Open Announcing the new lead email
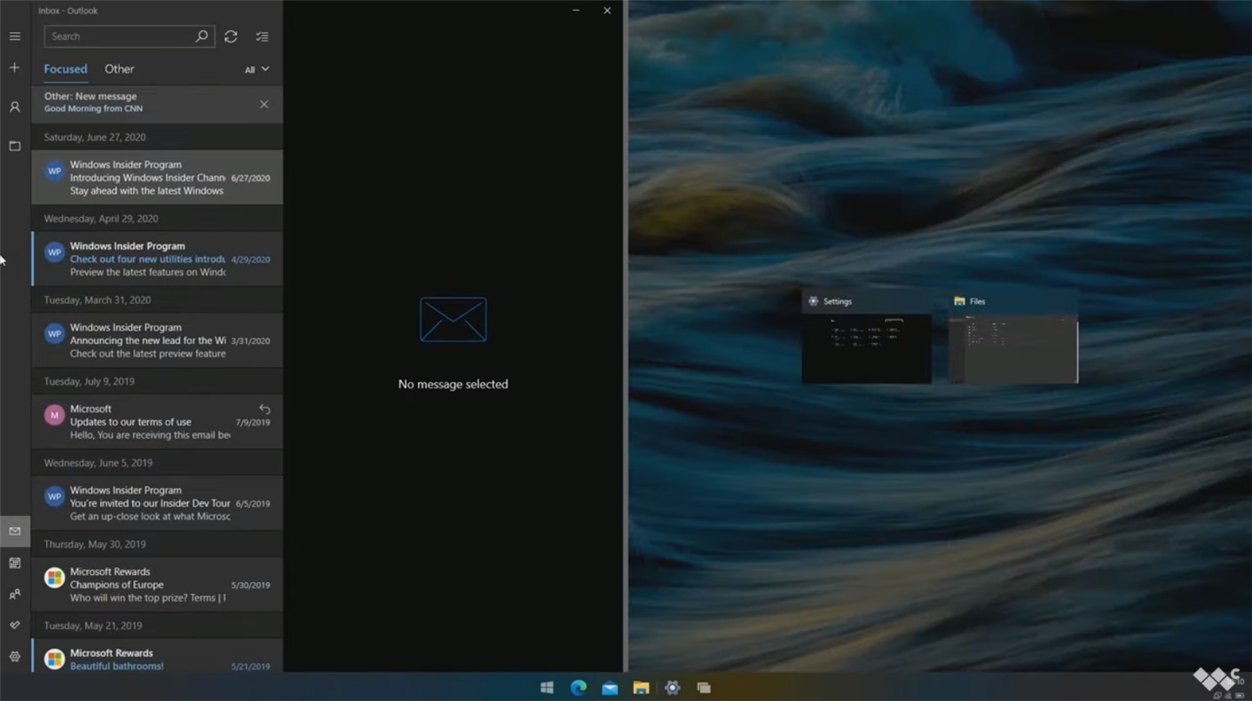Viewport: 1252px width, 701px height. click(x=156, y=341)
